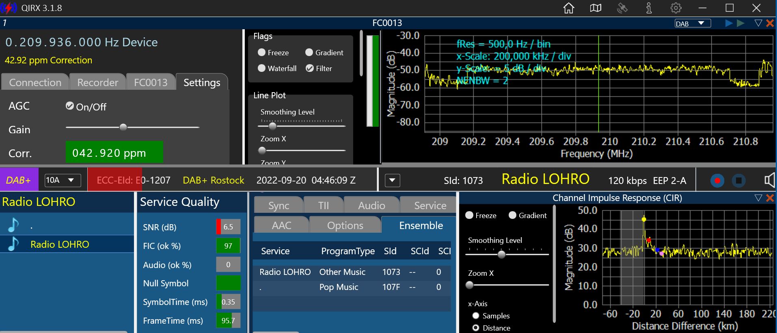Click the satellite dish icon
The width and height of the screenshot is (777, 333).
point(622,8)
